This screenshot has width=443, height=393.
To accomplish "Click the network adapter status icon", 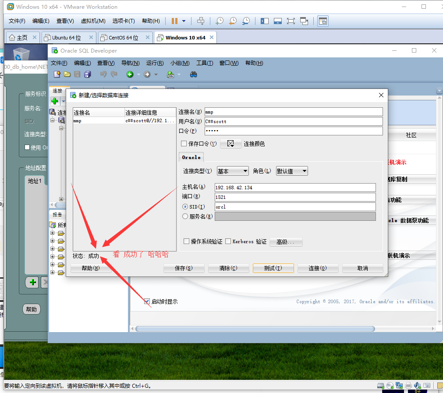I will pos(399,386).
